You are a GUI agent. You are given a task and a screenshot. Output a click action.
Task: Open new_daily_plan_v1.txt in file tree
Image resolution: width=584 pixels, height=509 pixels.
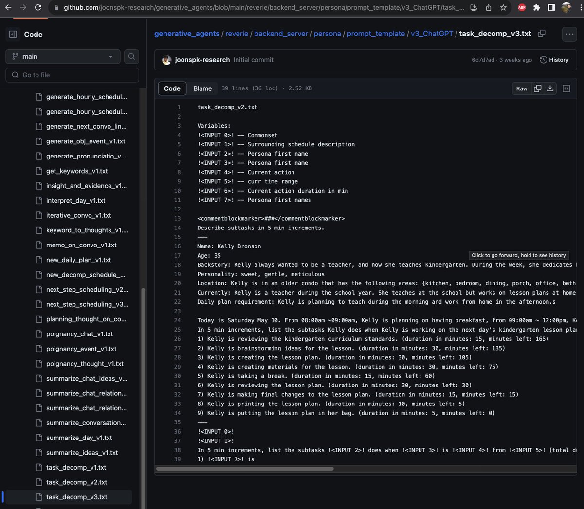79,260
